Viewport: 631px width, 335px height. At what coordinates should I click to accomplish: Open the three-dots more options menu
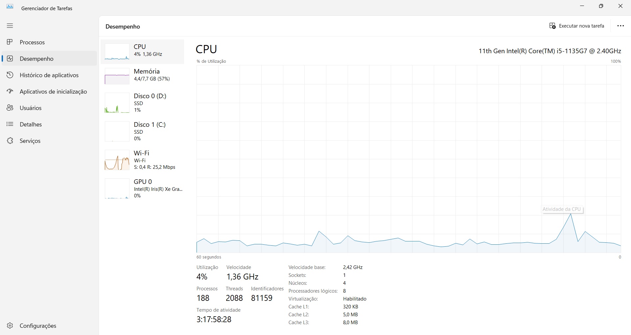(x=620, y=26)
